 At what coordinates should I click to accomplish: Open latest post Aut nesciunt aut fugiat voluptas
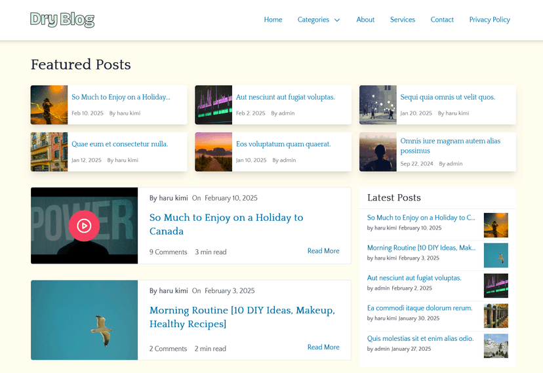pyautogui.click(x=414, y=278)
